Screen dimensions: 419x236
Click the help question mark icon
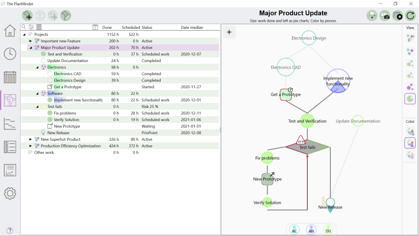(x=10, y=231)
